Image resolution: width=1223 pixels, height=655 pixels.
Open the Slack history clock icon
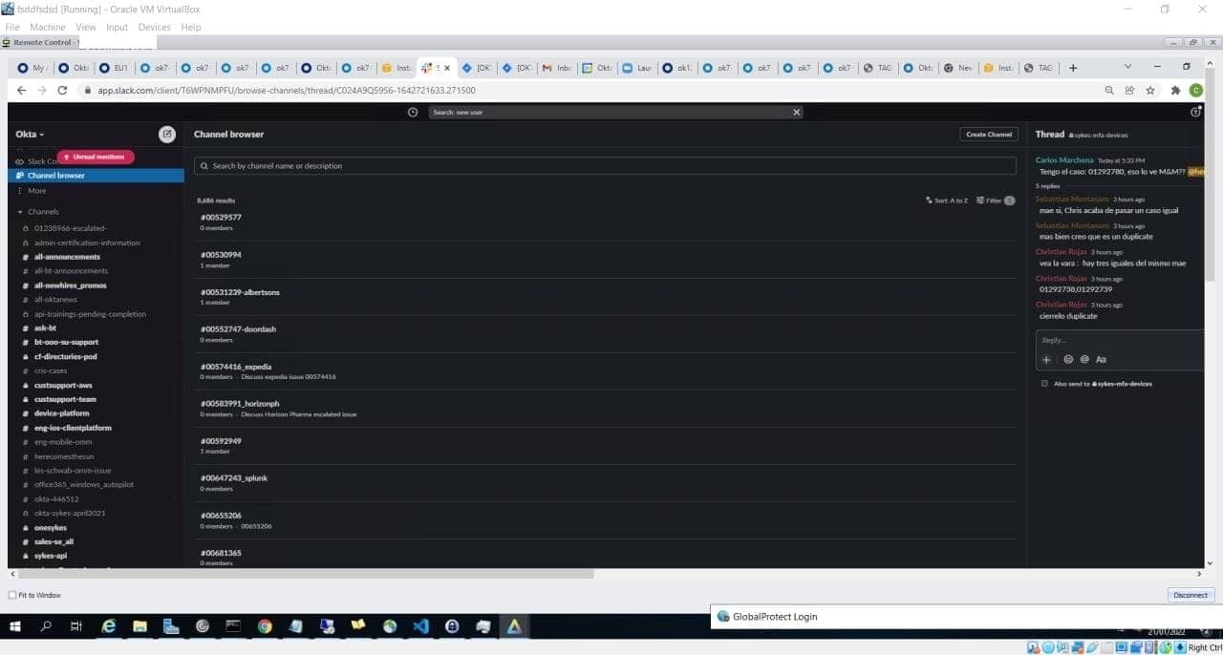click(x=413, y=112)
